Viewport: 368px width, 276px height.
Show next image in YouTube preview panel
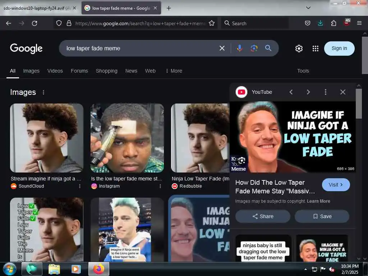[308, 92]
